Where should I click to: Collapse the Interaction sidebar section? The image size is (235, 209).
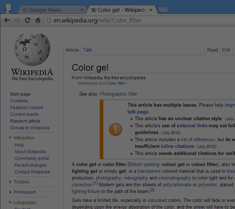tap(10, 138)
